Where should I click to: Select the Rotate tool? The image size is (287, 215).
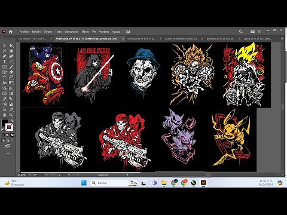(4, 78)
